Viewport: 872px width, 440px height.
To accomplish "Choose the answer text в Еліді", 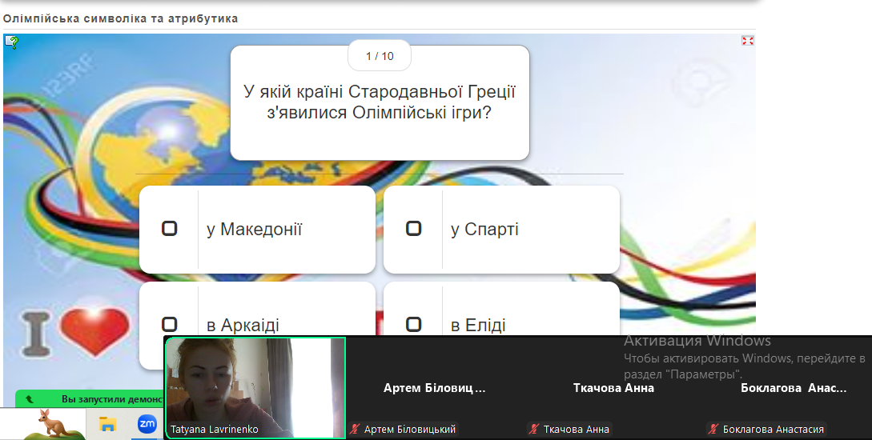I will pos(478,325).
